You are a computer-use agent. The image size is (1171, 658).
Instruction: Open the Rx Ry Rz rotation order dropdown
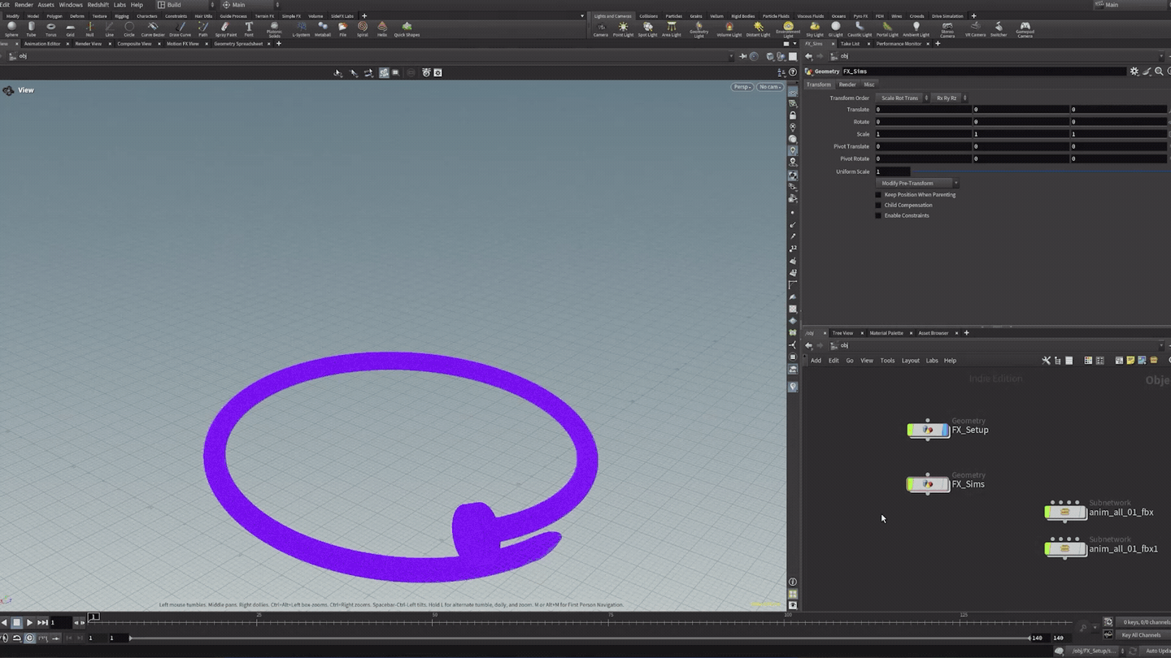pos(948,98)
